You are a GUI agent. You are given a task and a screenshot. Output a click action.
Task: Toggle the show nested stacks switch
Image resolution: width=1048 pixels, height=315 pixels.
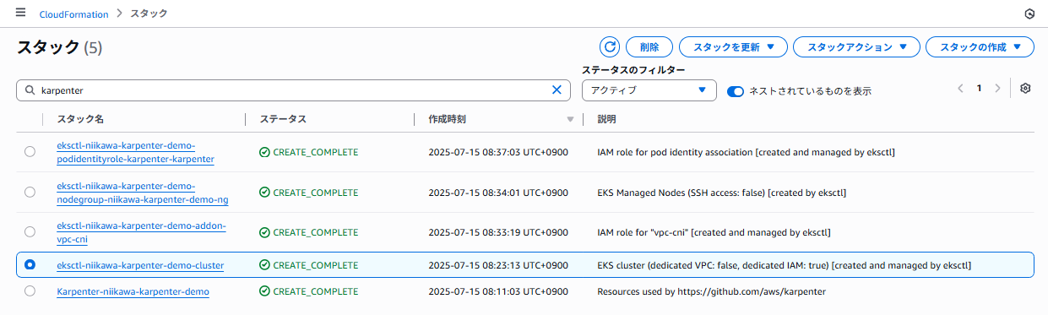tap(736, 90)
